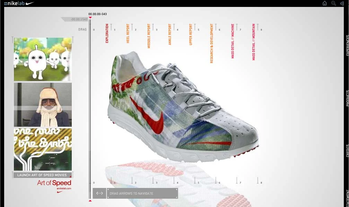Screen dimensions: 349x207
Task: Click the 3D running shoe model
Action: 183,107
